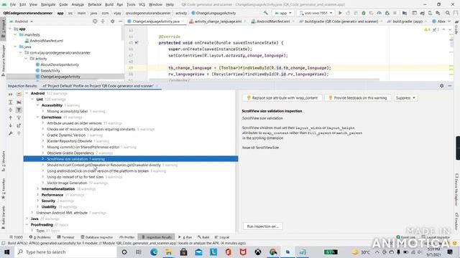Viewport: 460px width, 258px height.
Task: Click the Collapse All icon in inspection toolbar
Action: click(x=11, y=110)
